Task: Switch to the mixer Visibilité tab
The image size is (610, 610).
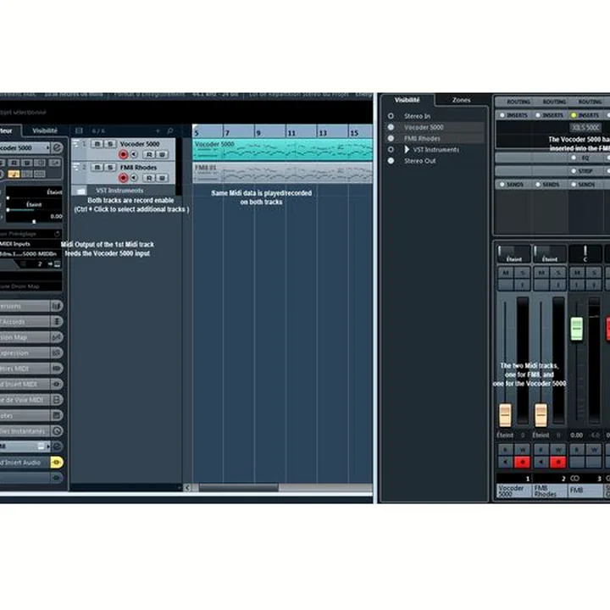Action: pyautogui.click(x=407, y=100)
